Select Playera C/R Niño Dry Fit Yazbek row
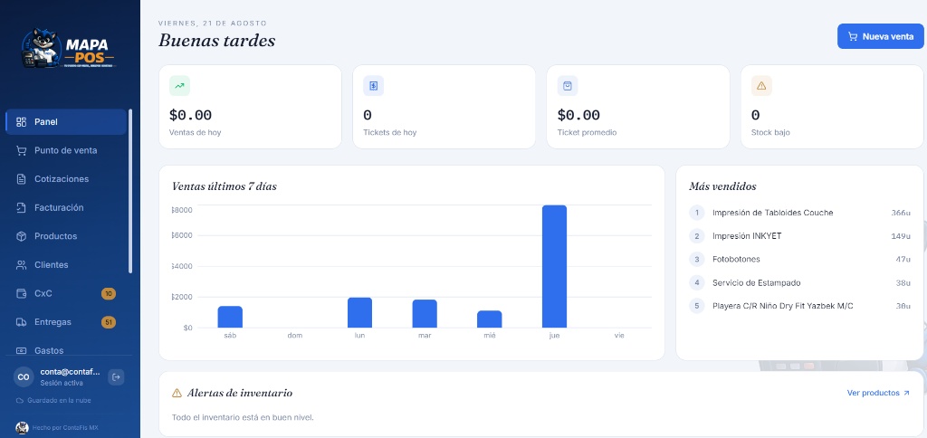This screenshot has height=438, width=927. point(800,306)
